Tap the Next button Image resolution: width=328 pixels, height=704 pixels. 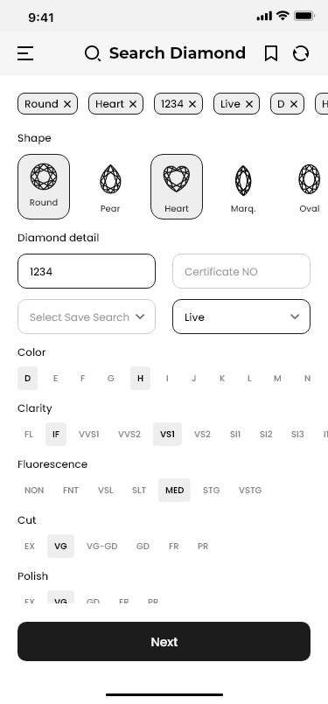point(164,641)
